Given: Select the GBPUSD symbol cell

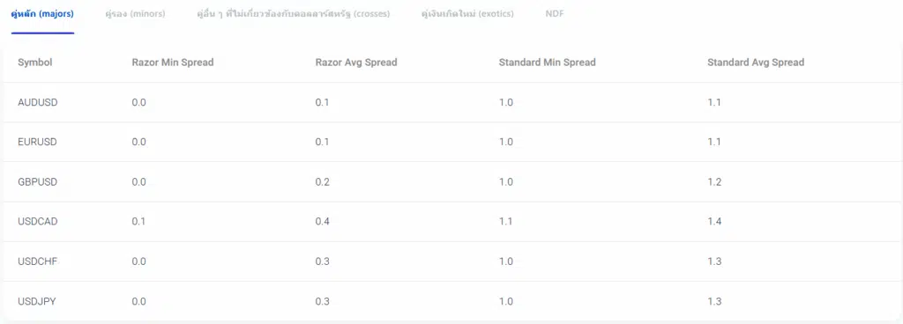Looking at the screenshot, I should tap(37, 181).
